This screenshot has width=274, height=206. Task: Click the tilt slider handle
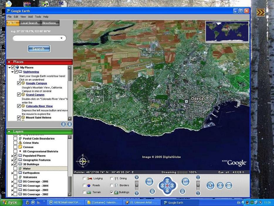198,185
